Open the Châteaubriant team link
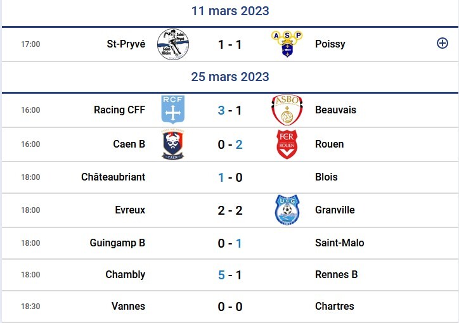 (113, 177)
